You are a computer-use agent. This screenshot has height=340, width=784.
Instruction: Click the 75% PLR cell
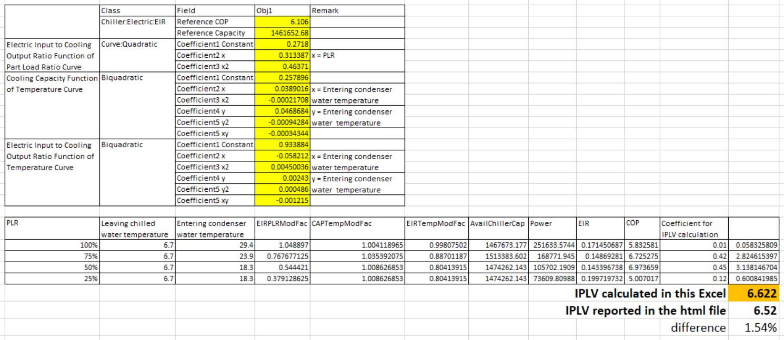coord(52,256)
